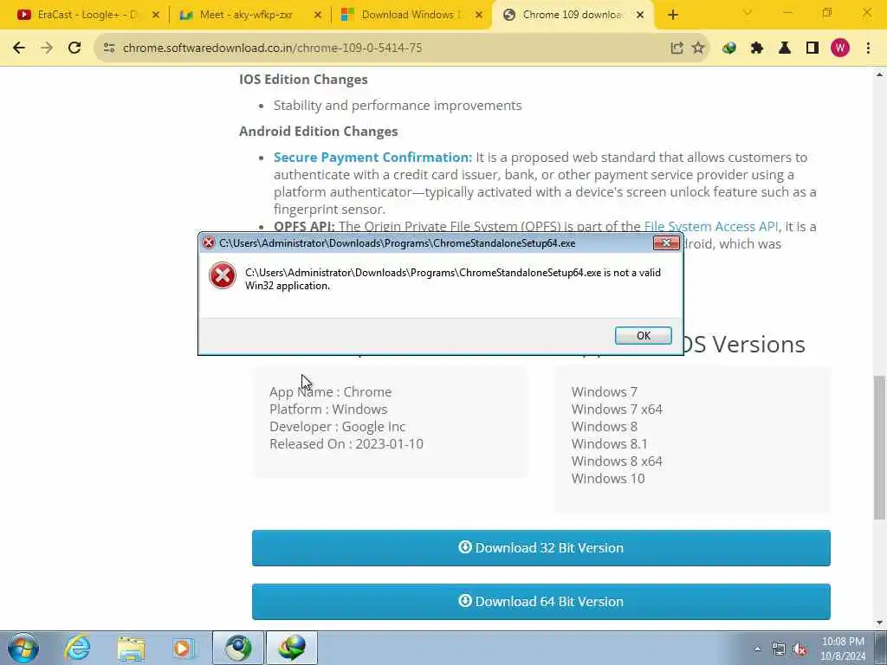Open a new tab with the plus button
This screenshot has height=665, width=887.
point(672,16)
